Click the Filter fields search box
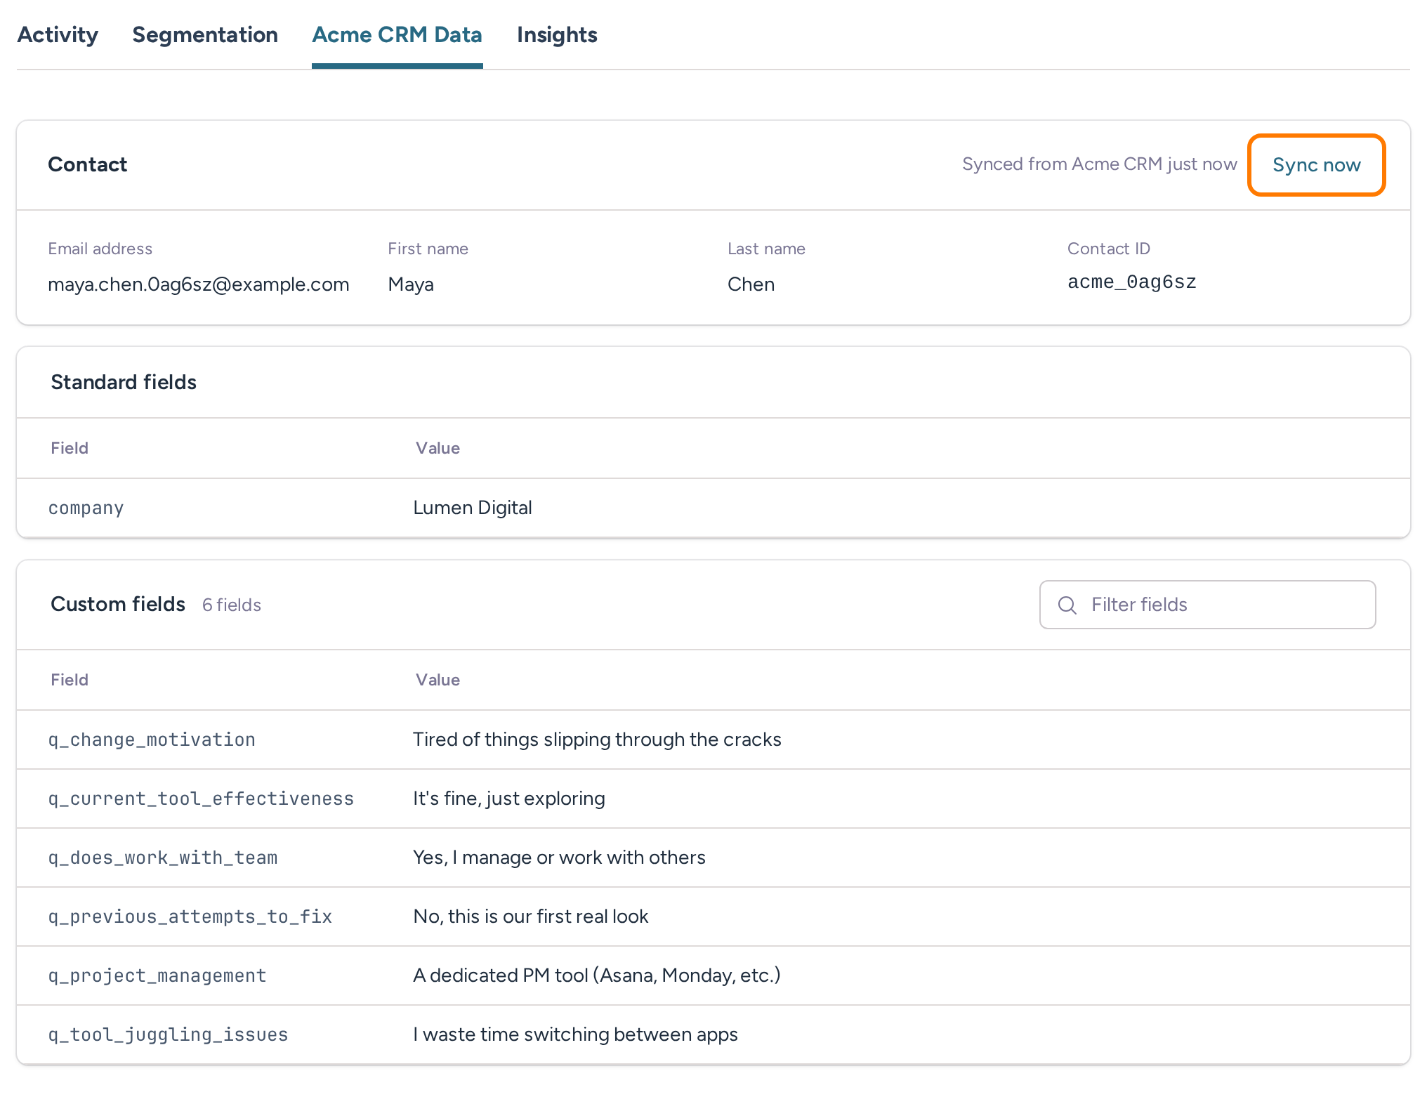This screenshot has height=1104, width=1427. [x=1207, y=605]
